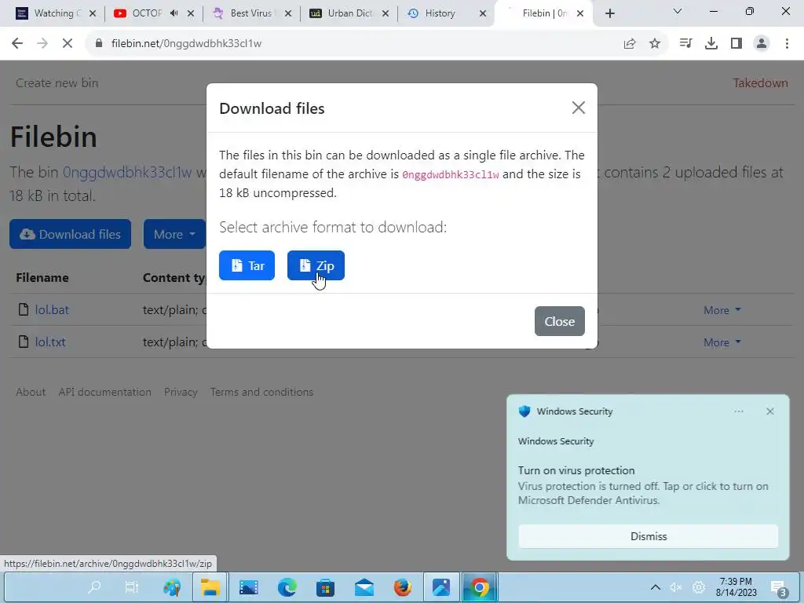Click the blue Download files button
Image resolution: width=804 pixels, height=603 pixels.
pos(70,234)
